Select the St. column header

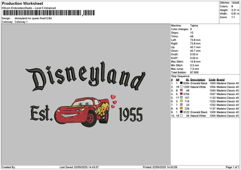pos(188,80)
